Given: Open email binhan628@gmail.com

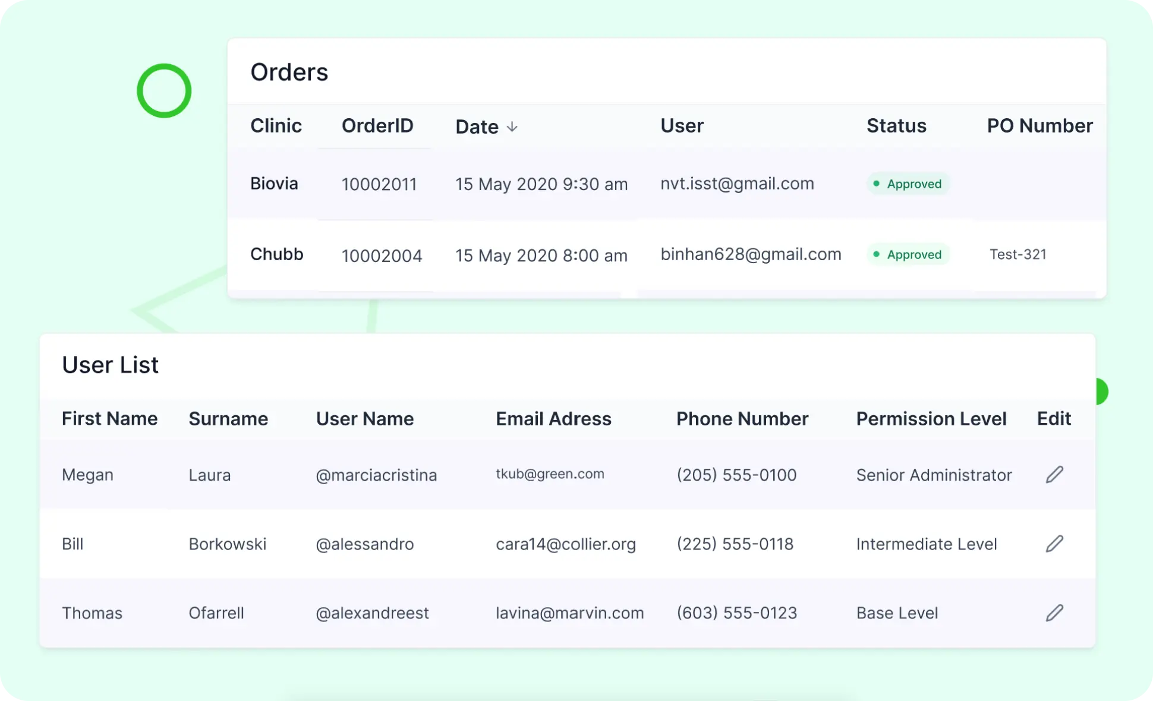Looking at the screenshot, I should (751, 254).
